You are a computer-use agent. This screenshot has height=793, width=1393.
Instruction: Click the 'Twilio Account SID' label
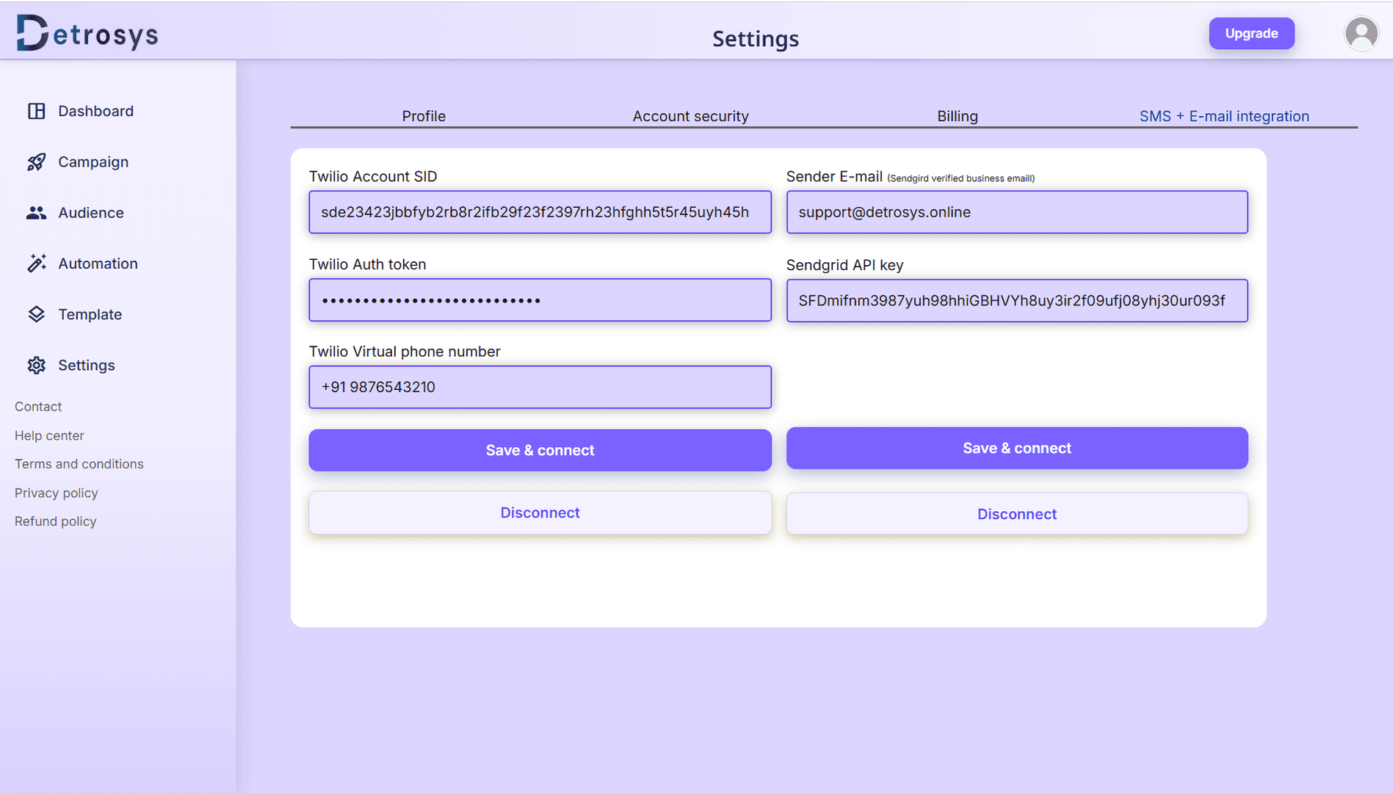pos(373,176)
